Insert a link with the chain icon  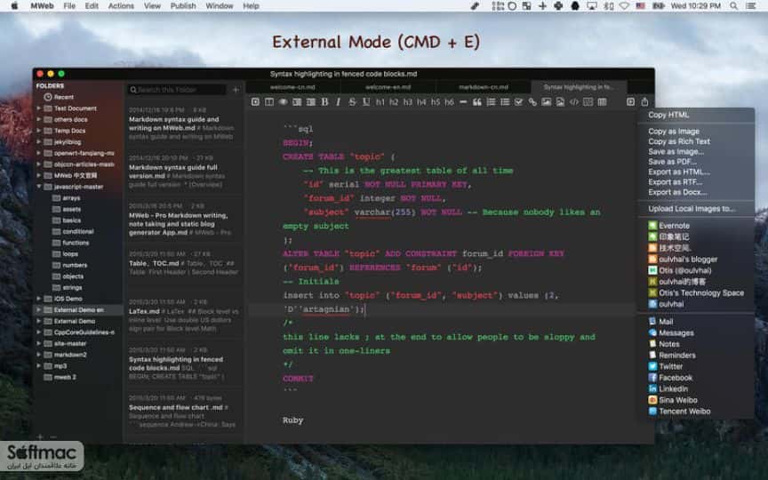coord(532,102)
